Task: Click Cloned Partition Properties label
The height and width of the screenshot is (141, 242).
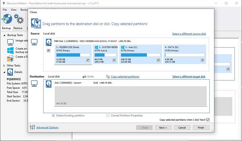Action: click(x=127, y=116)
